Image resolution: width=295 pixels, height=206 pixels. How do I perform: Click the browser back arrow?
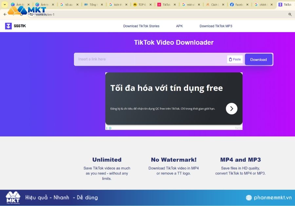coord(5,14)
